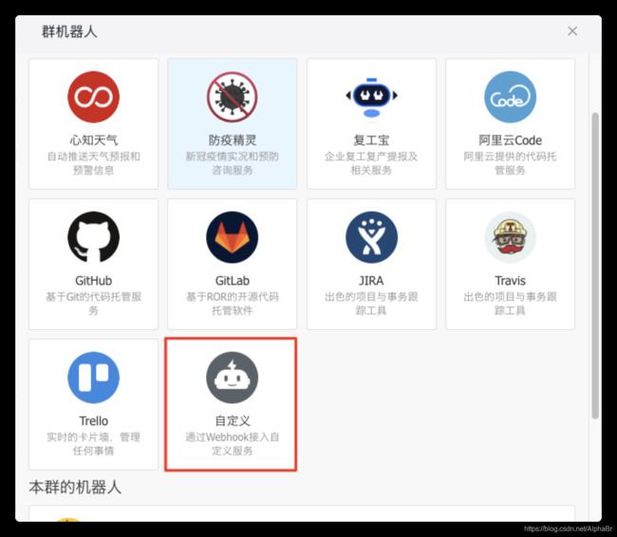
Task: Click the JIRA title label
Action: (x=371, y=281)
